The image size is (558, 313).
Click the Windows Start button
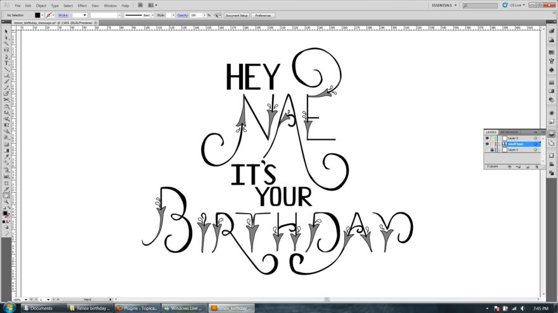[x=9, y=307]
